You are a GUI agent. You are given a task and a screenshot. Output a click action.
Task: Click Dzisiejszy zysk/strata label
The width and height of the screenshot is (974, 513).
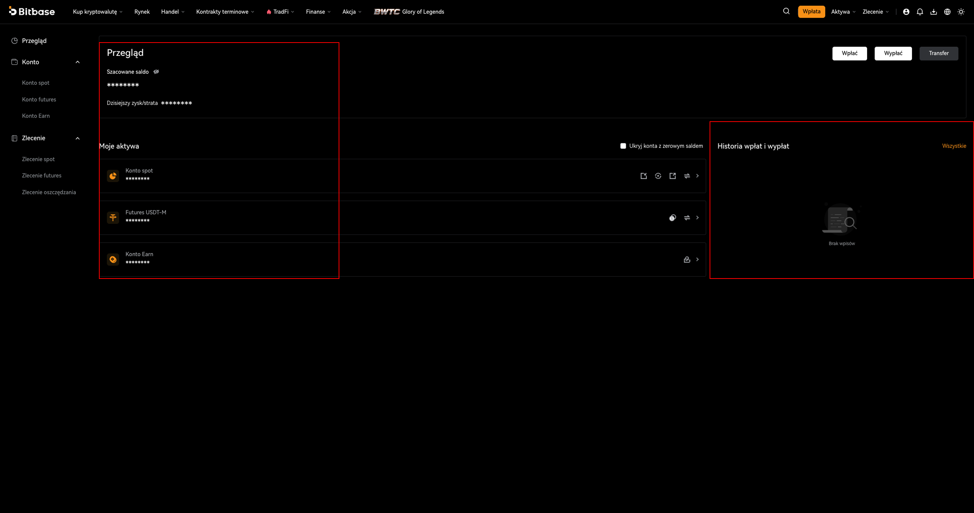132,103
